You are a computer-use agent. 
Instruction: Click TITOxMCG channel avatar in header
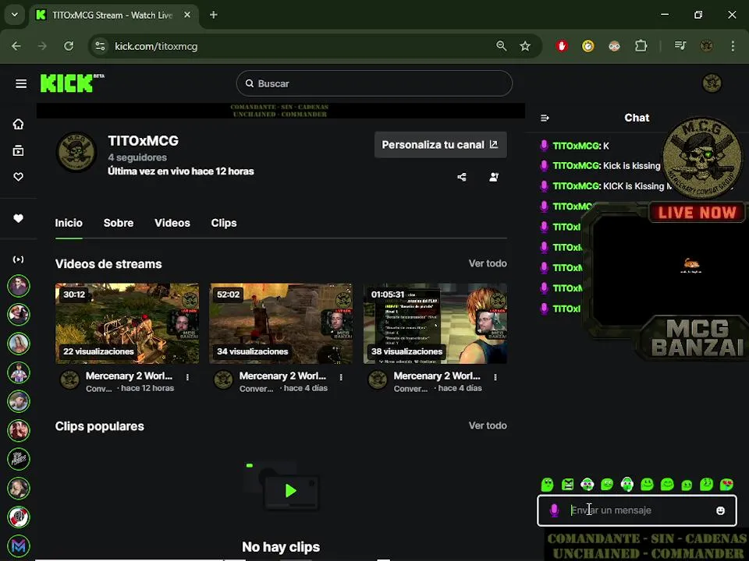point(76,152)
